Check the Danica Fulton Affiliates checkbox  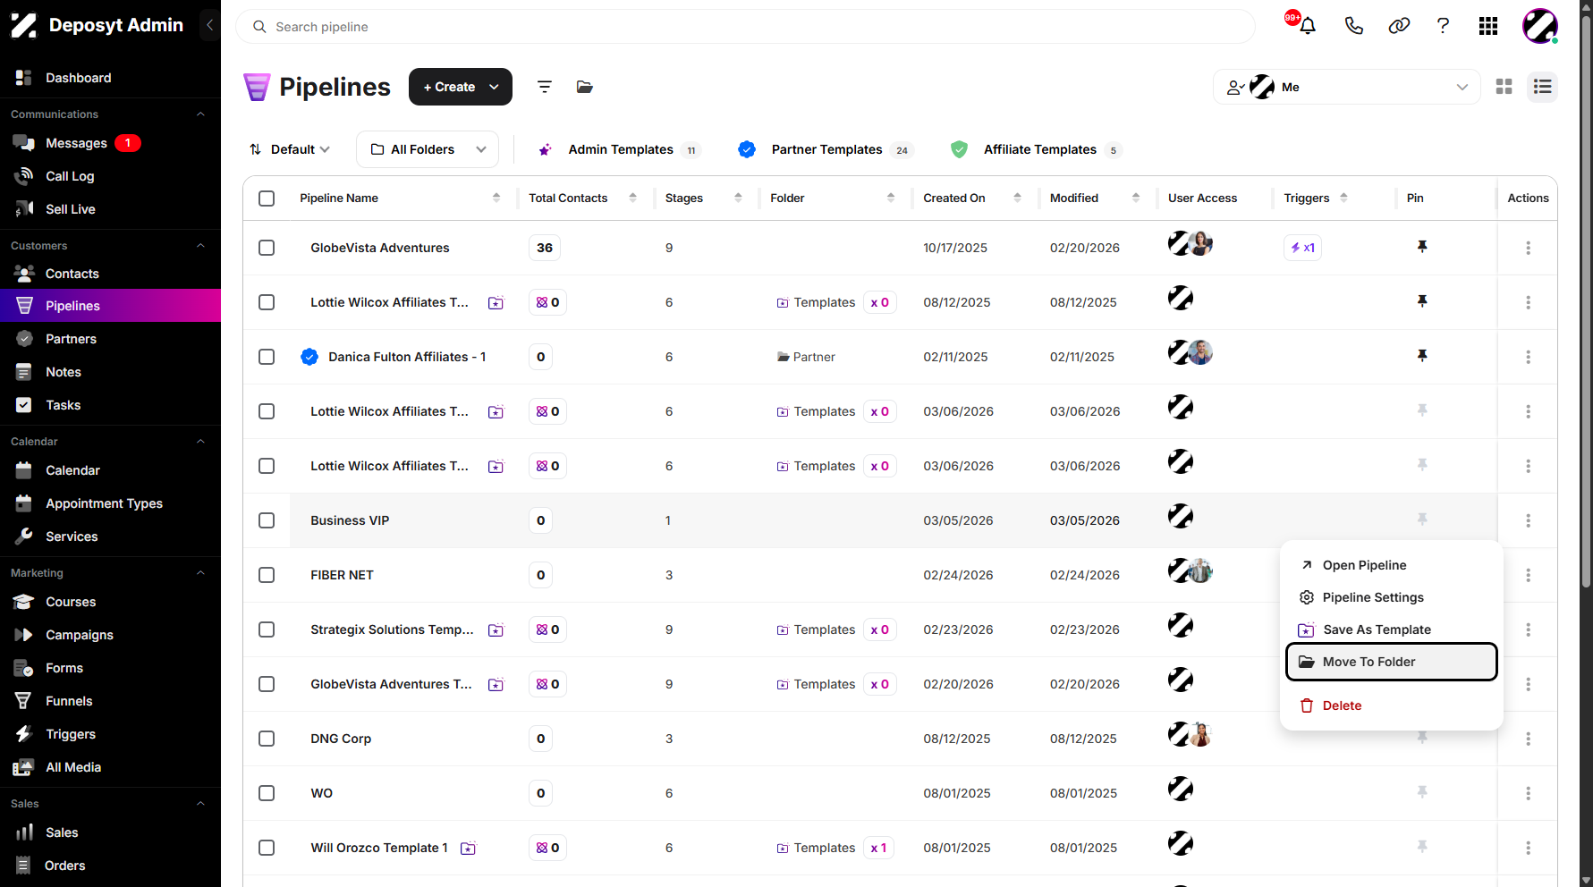(x=267, y=357)
